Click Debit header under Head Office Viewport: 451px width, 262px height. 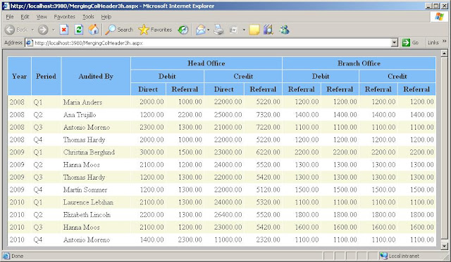[167, 76]
